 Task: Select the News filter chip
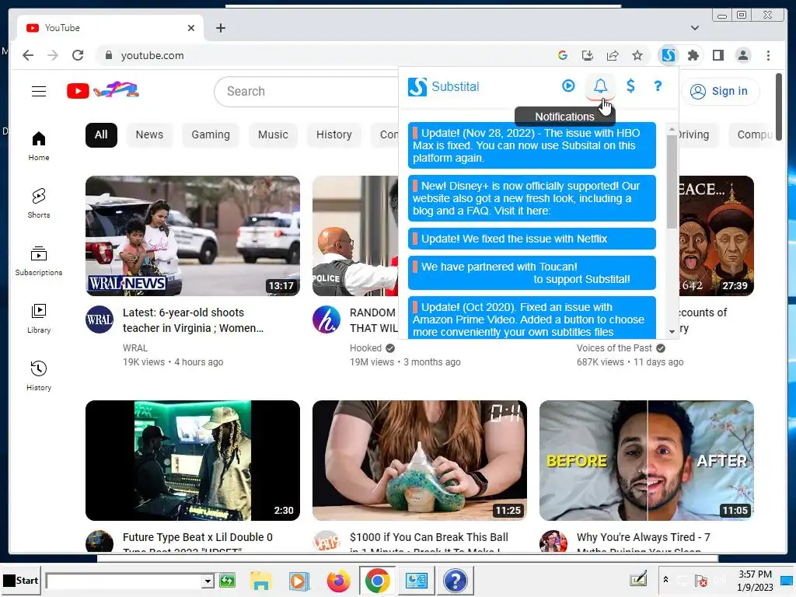149,134
